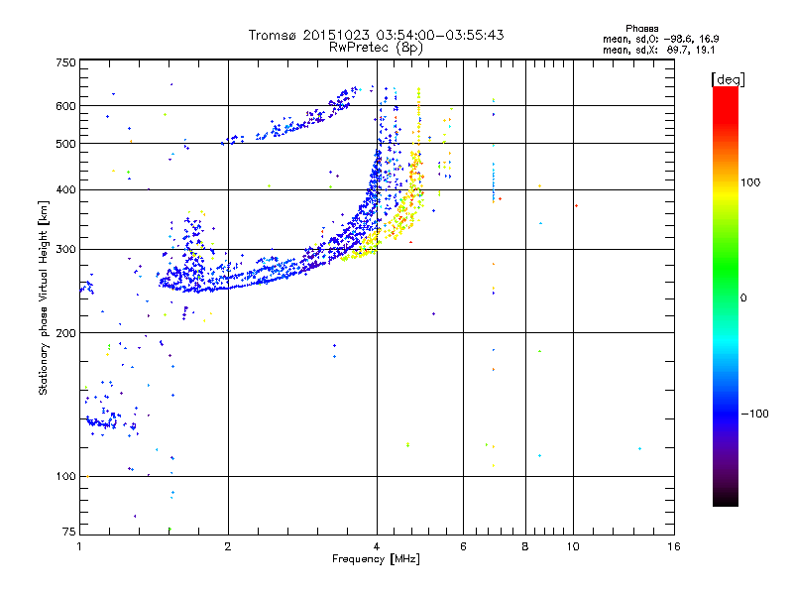
Task: Click the colorbar tick label '0'
Action: point(743,298)
